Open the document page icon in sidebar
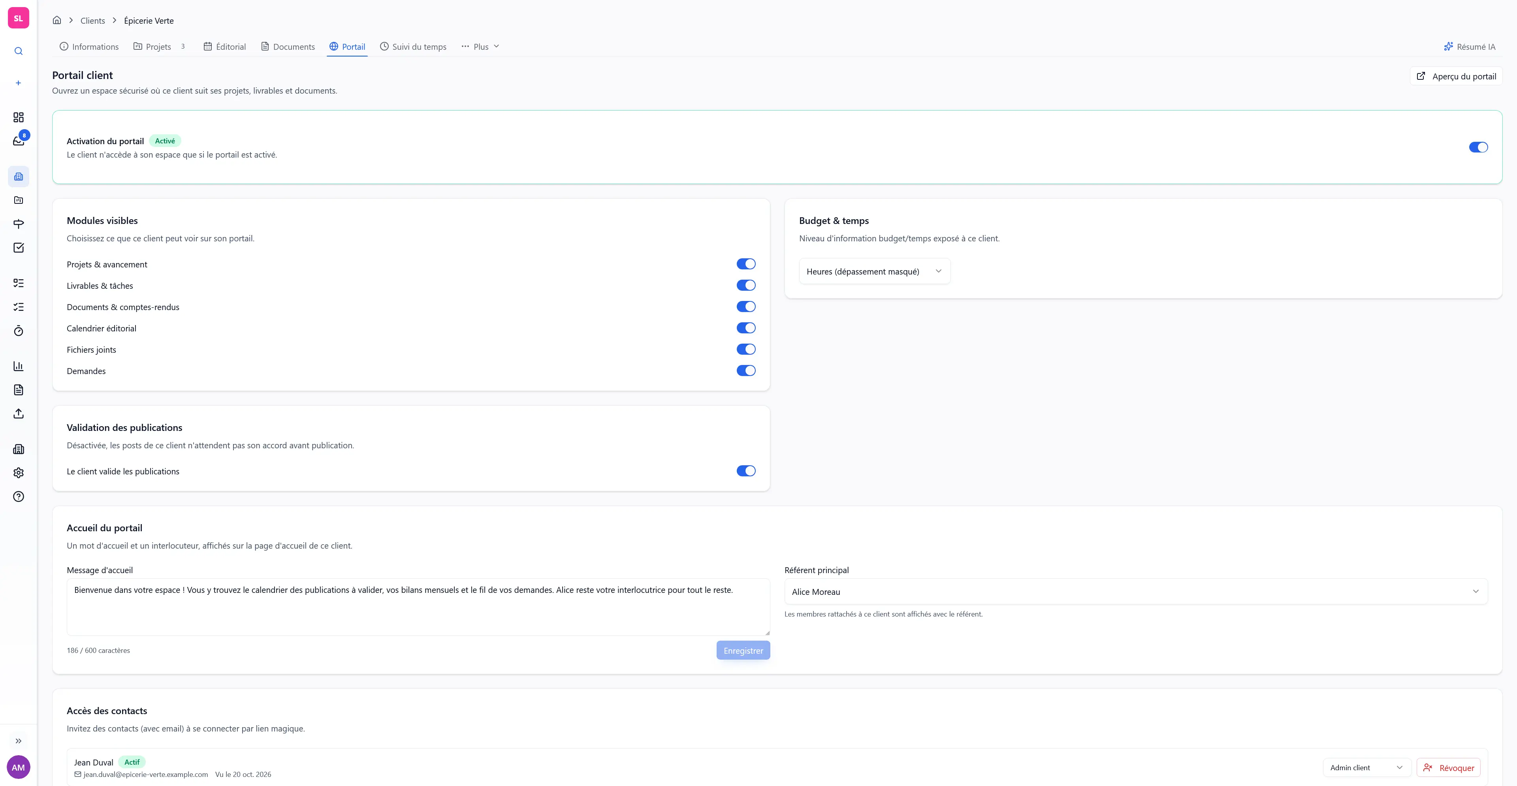 pyautogui.click(x=18, y=390)
